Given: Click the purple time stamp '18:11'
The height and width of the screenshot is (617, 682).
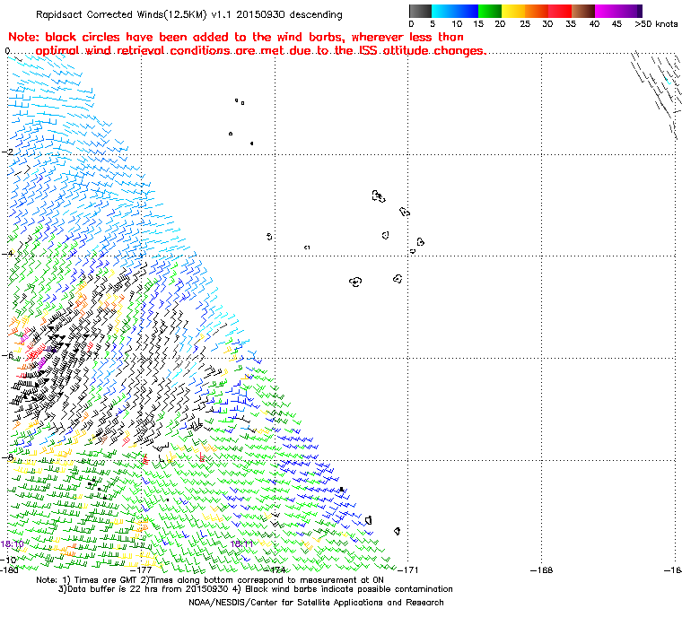Looking at the screenshot, I should [241, 544].
